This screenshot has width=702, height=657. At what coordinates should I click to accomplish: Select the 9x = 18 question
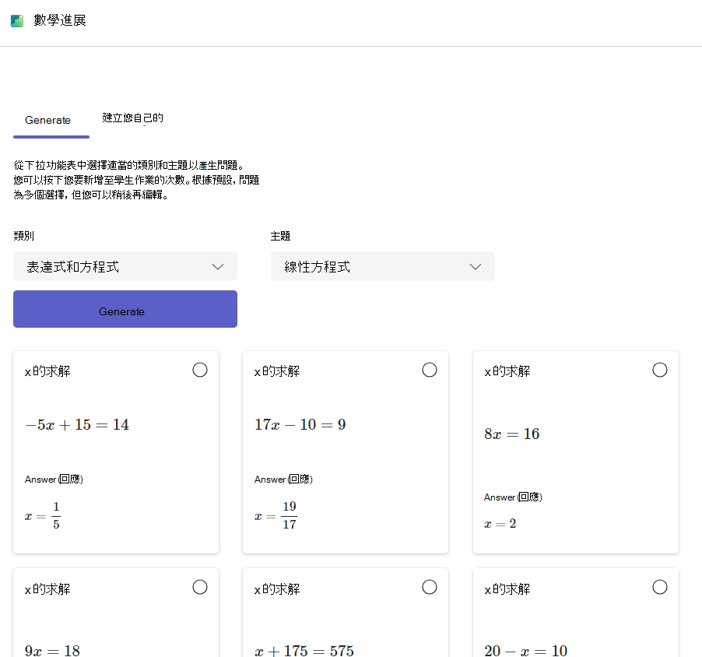pos(200,587)
